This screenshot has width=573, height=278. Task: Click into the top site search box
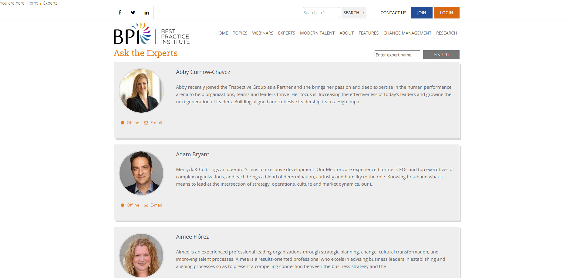[x=321, y=13]
